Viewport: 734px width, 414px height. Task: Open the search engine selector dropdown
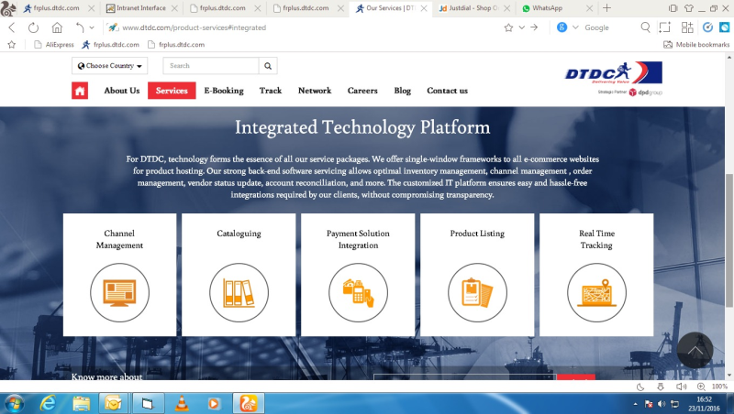575,27
